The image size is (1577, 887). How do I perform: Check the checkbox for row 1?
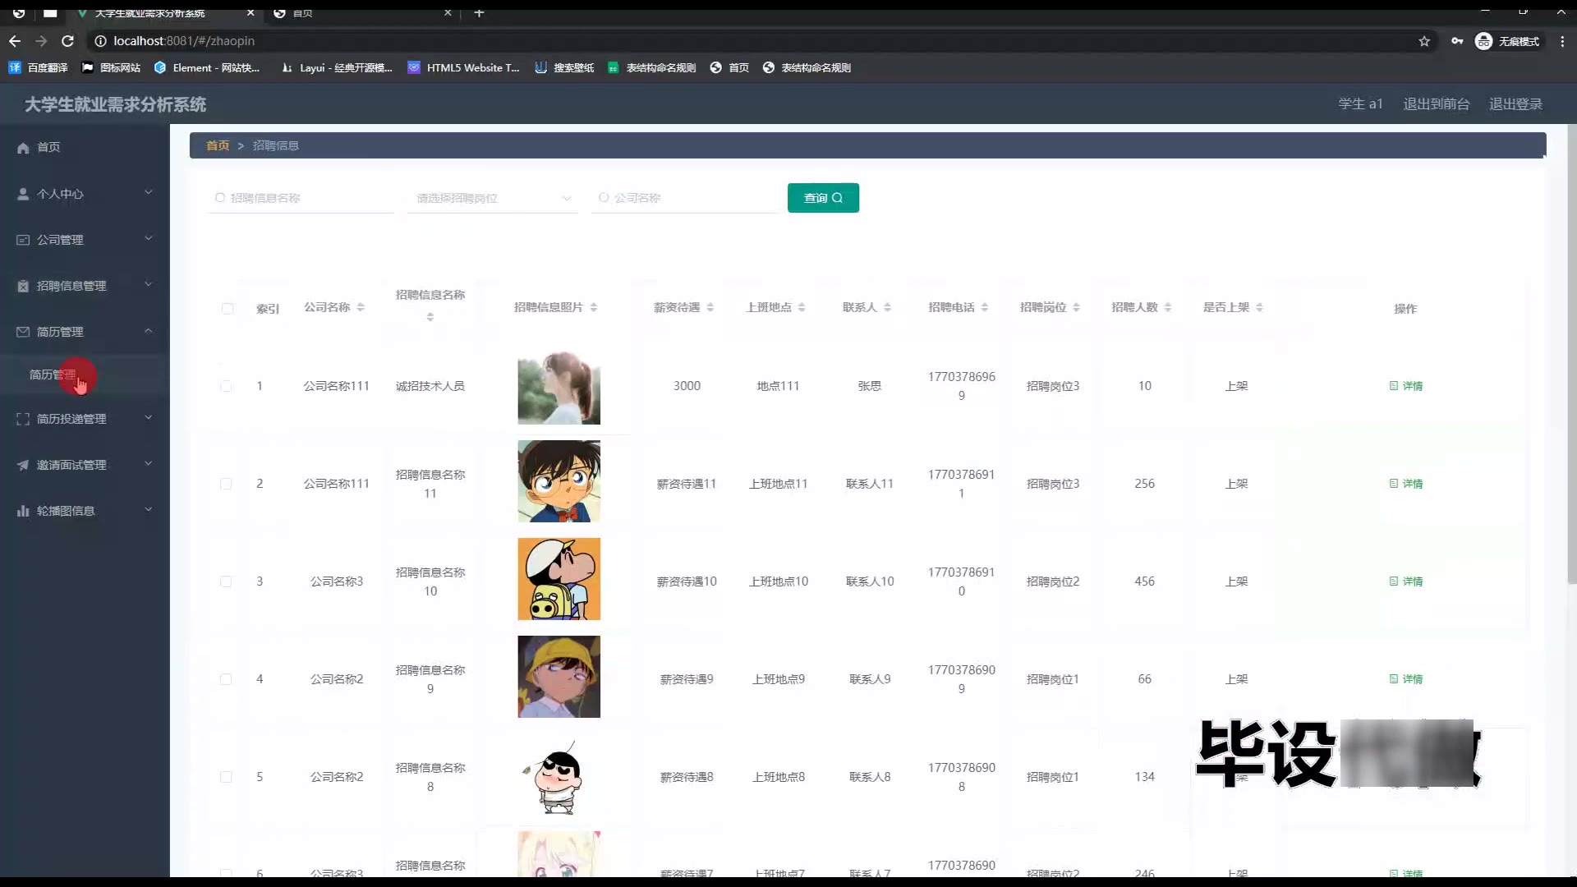[226, 386]
